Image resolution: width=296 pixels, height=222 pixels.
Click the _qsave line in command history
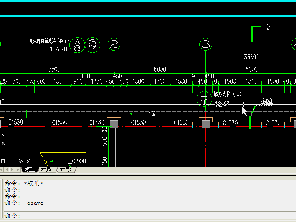(33, 203)
